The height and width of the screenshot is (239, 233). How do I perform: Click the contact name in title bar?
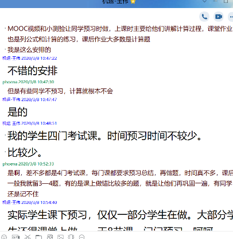click(x=115, y=2)
